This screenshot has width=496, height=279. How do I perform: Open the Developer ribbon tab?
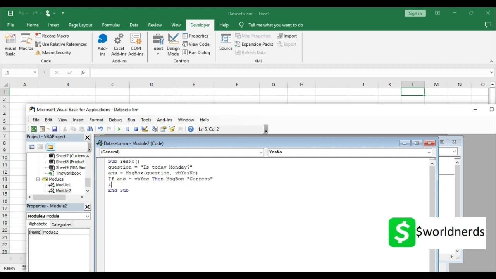200,25
